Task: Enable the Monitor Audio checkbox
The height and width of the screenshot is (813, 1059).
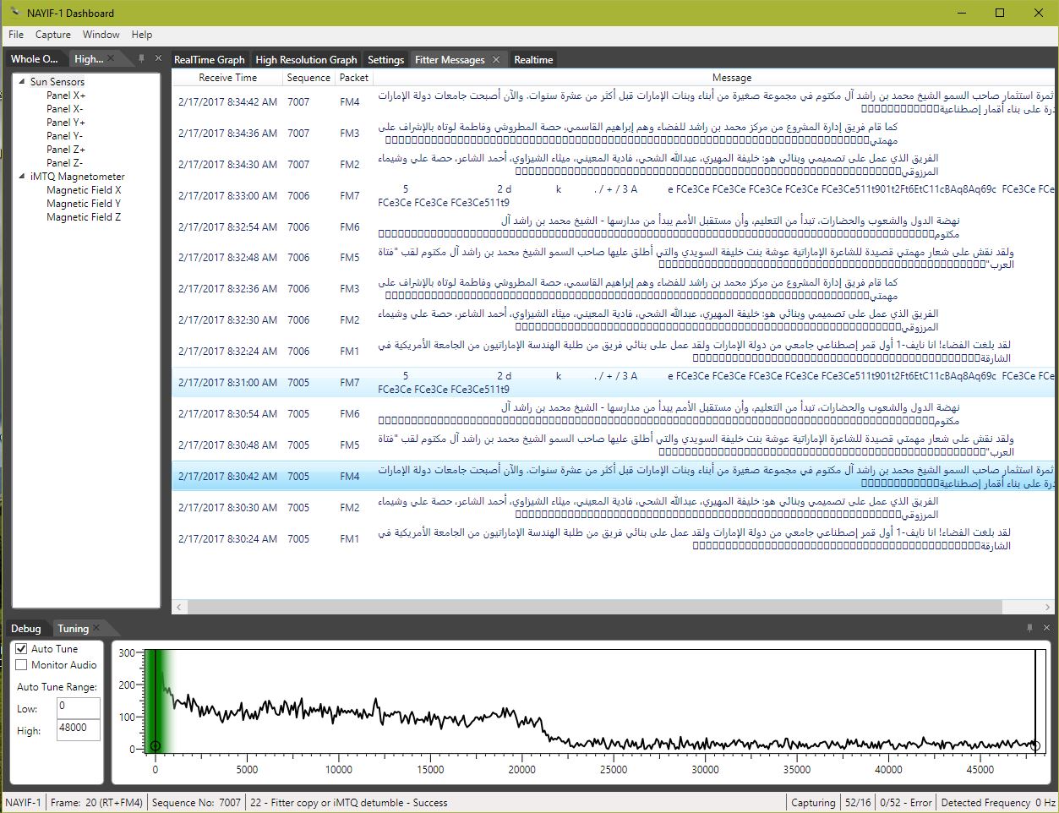Action: point(22,665)
